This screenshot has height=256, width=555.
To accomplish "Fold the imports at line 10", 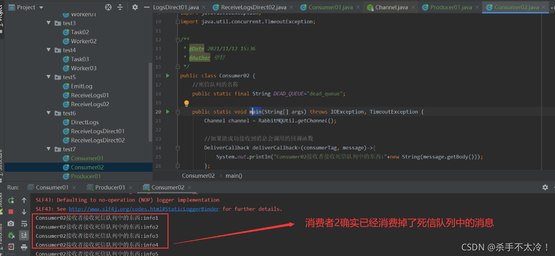I will [178, 21].
